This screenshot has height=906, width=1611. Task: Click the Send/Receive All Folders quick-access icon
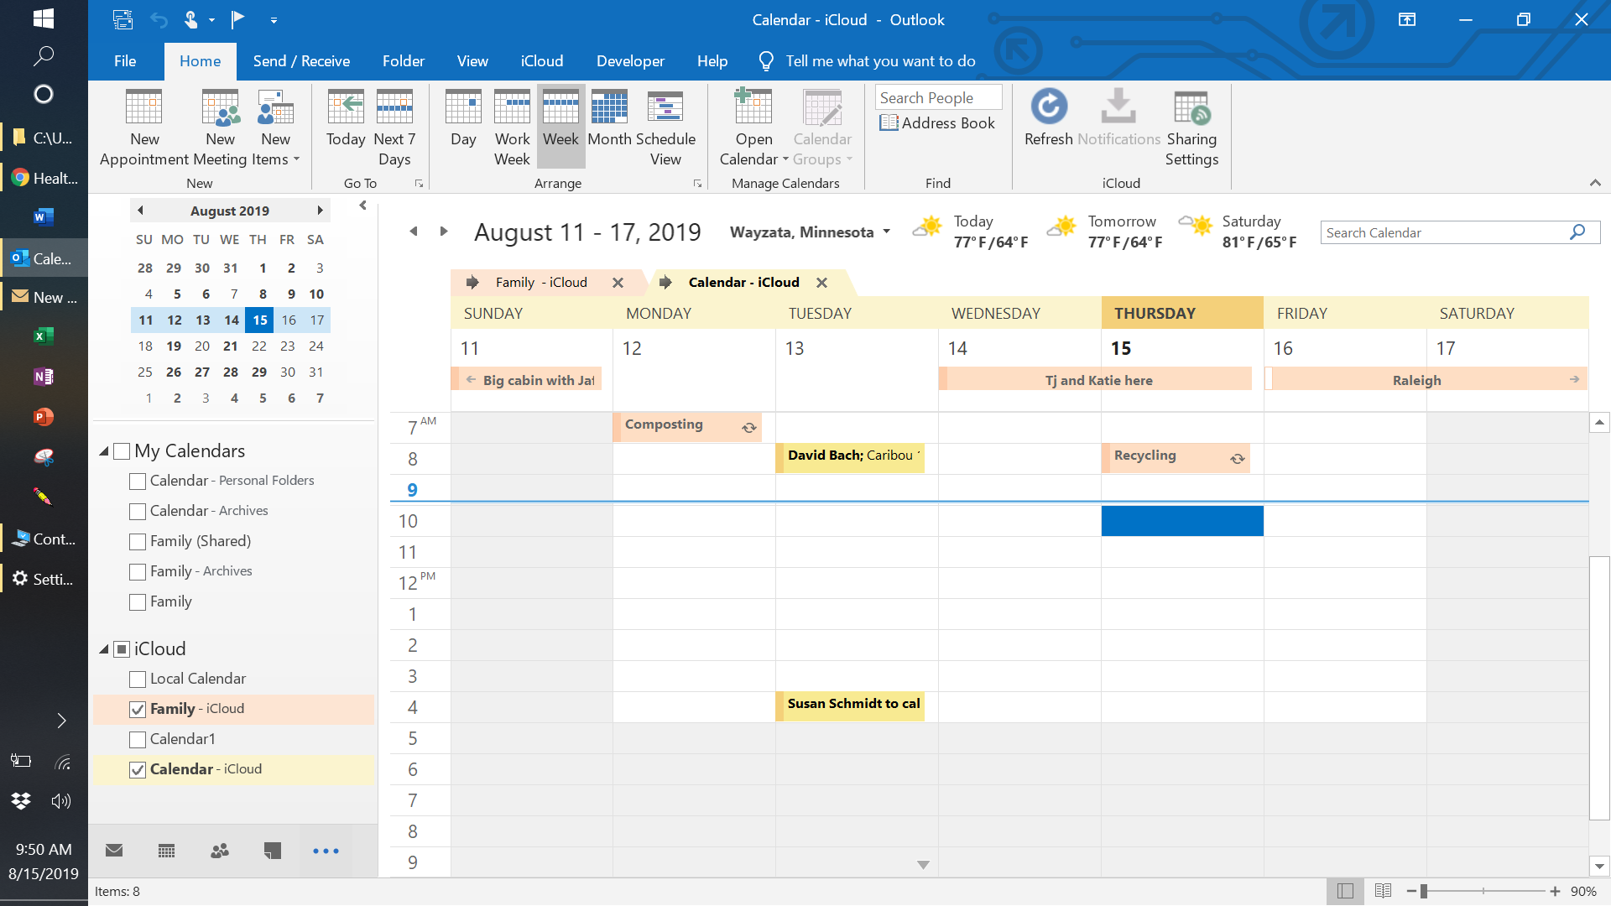pos(123,19)
